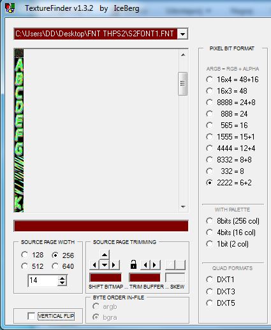
Task: Select the DXT1 quad format
Action: [x=209, y=280]
